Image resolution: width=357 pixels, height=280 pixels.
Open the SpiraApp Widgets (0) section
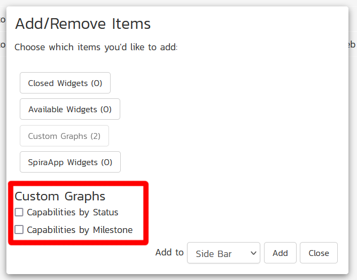(70, 162)
